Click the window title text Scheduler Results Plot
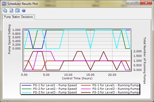The image size is (154, 102). [x=23, y=4]
